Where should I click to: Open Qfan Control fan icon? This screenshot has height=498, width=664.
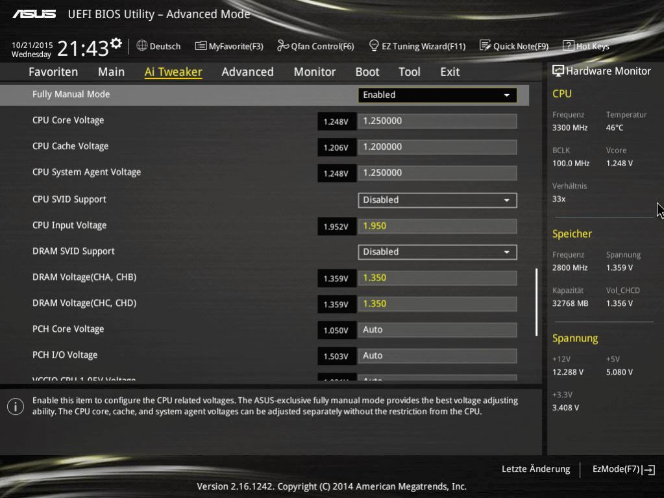click(282, 45)
